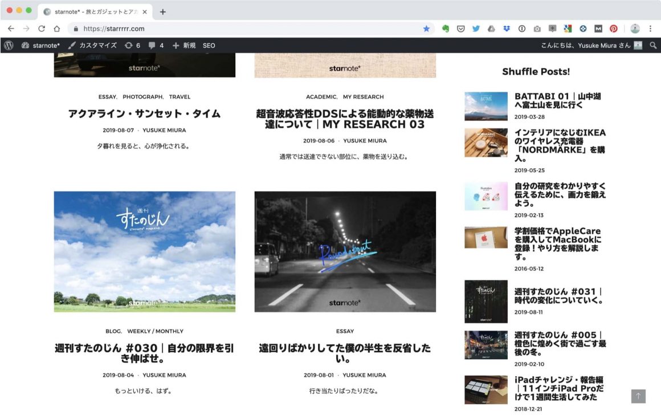Open Chrome's three-dot menu
Screen dimensions: 661x419
click(x=650, y=29)
